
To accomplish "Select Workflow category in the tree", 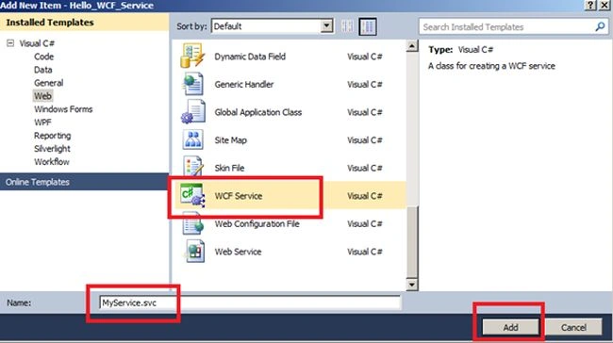I will point(52,162).
